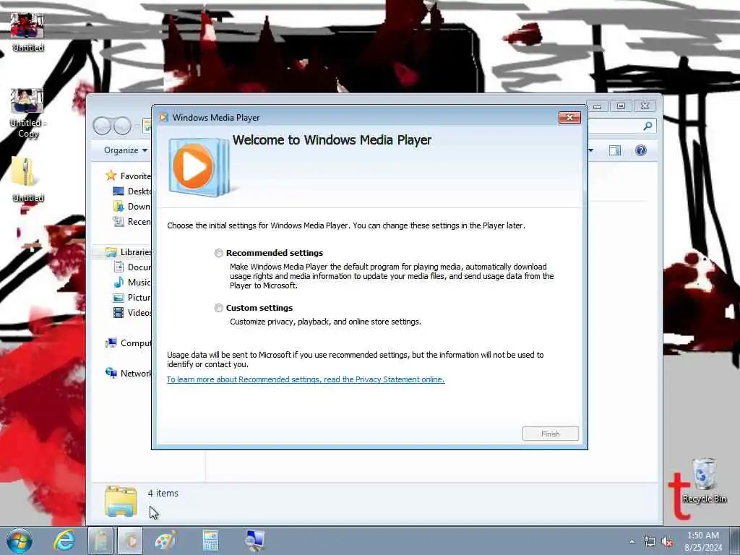The image size is (740, 555).
Task: Select the Untitled zipped folder desktop icon
Action: click(27, 179)
